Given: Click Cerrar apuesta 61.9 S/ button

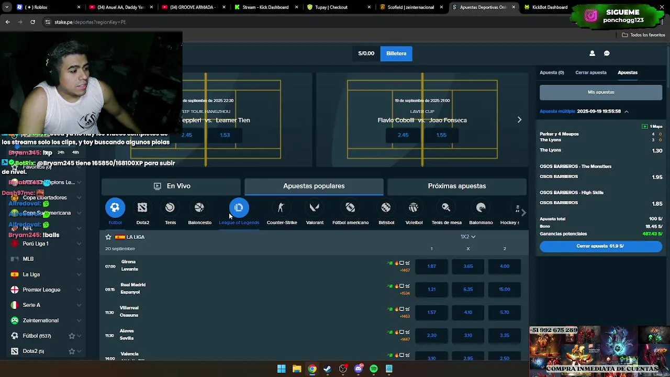Looking at the screenshot, I should point(601,246).
